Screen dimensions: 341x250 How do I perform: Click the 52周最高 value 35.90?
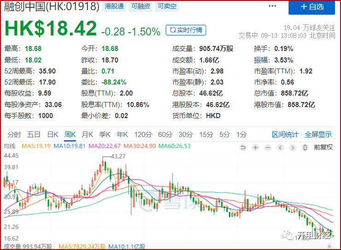tap(47, 71)
